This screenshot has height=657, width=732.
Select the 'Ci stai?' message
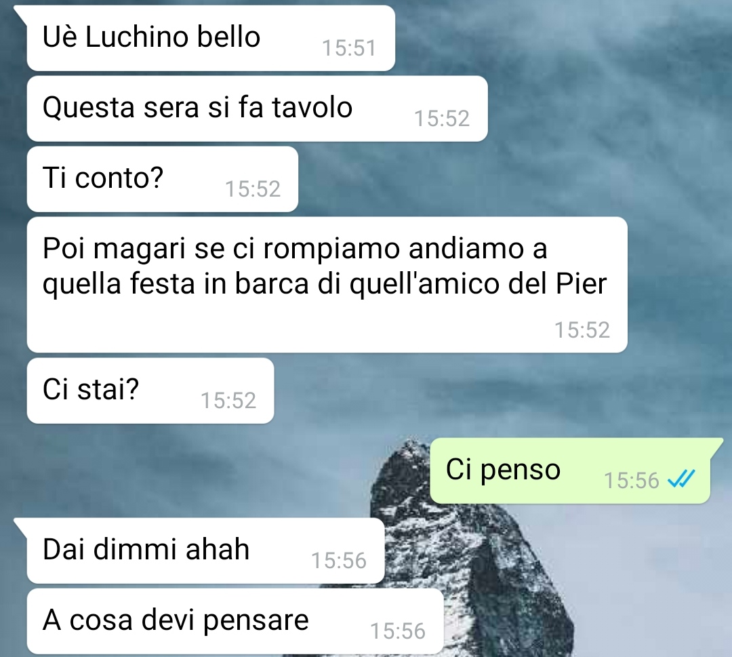[150, 391]
